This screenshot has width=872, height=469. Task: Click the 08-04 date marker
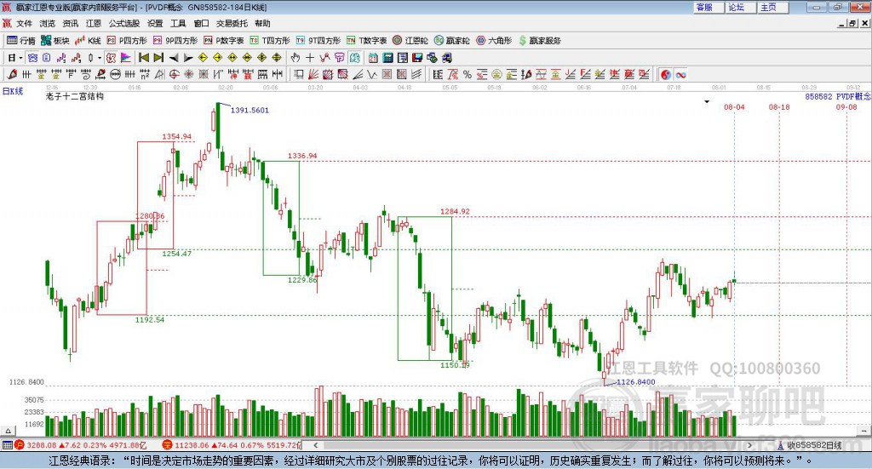coord(734,107)
